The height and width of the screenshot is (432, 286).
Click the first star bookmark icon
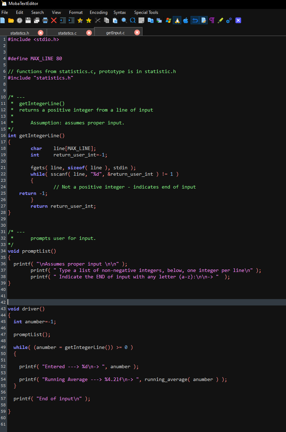[80, 20]
